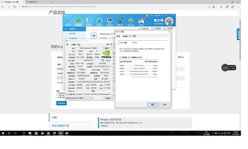Open Windows Start menu
248x149 pixels.
coord(3,133)
